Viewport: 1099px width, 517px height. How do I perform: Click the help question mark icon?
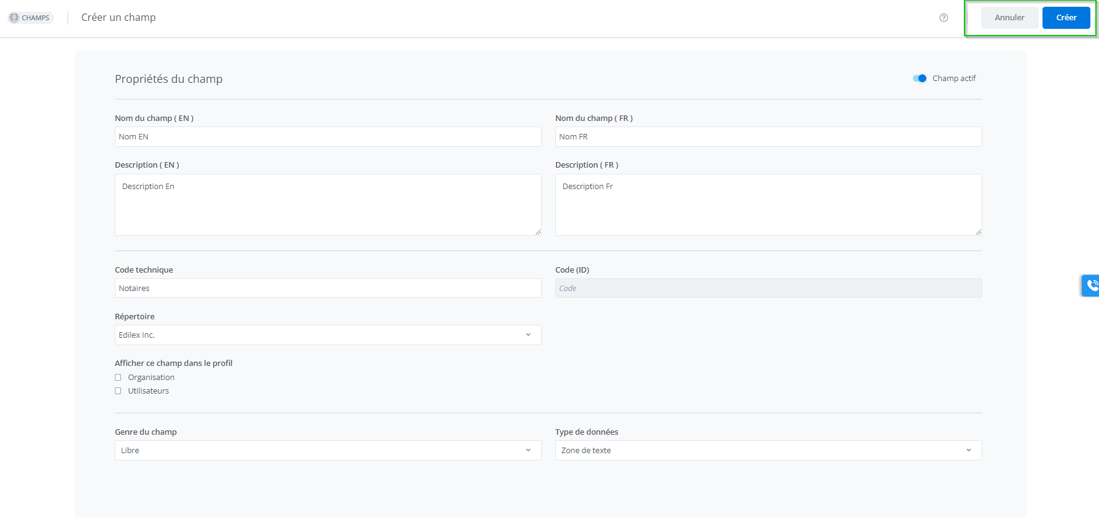(944, 18)
